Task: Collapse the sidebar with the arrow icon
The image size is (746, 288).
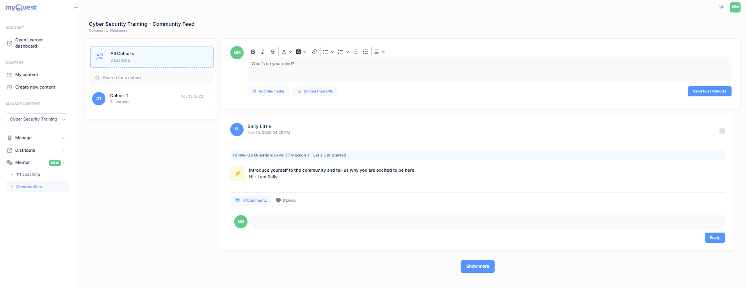Action: click(x=77, y=7)
